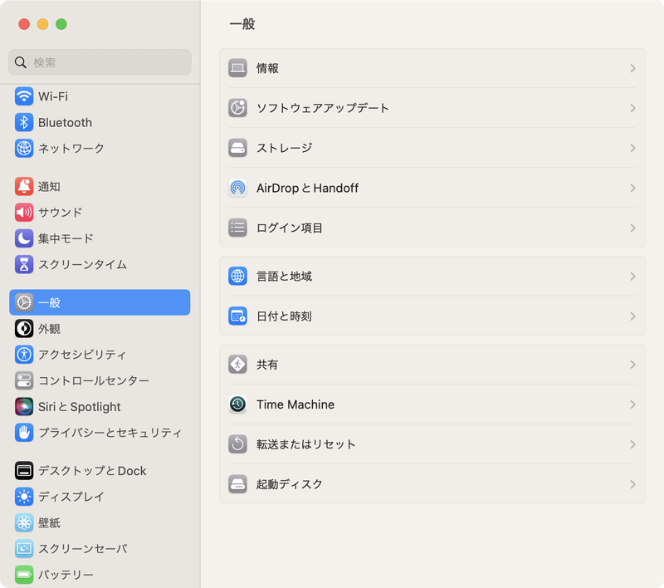
Task: Open the ログイン項目 page
Action: coord(432,228)
